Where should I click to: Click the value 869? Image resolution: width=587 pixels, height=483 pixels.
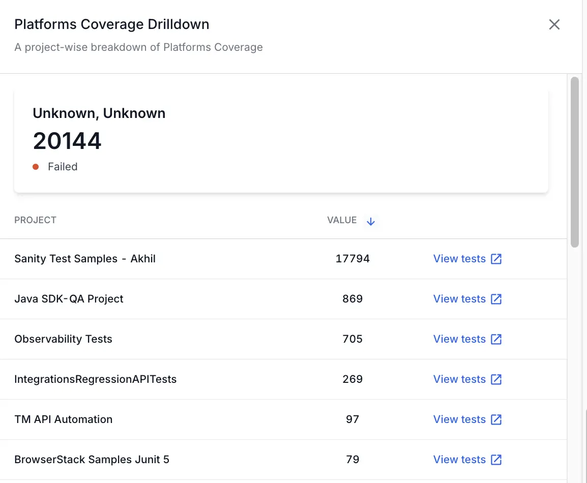[353, 298]
